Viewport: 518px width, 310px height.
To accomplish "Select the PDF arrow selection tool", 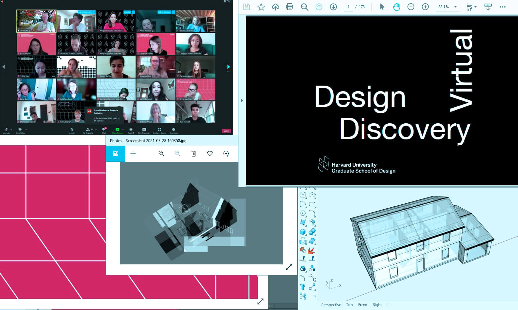I will click(382, 7).
